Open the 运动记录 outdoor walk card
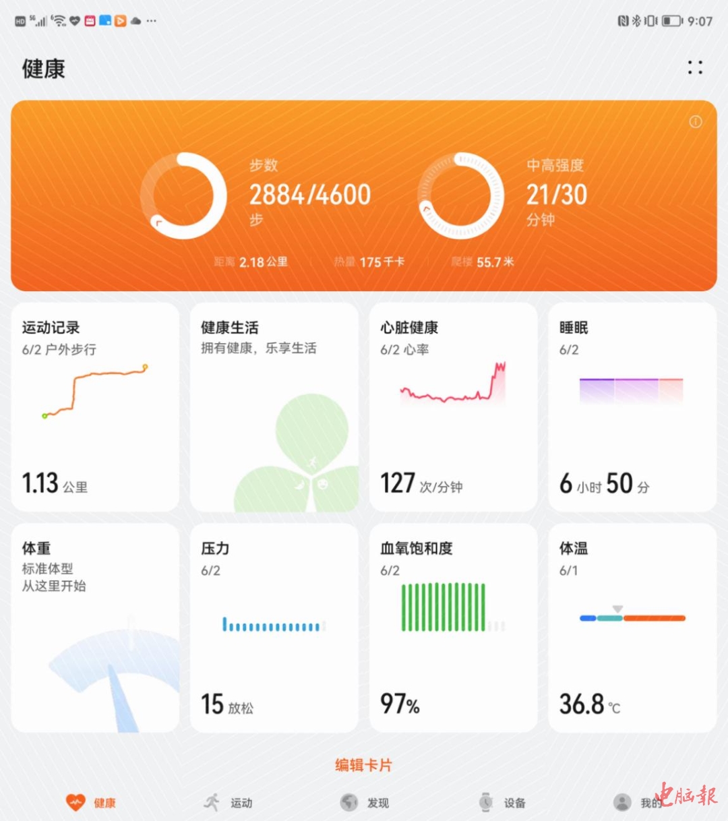This screenshot has width=728, height=821. pos(95,407)
